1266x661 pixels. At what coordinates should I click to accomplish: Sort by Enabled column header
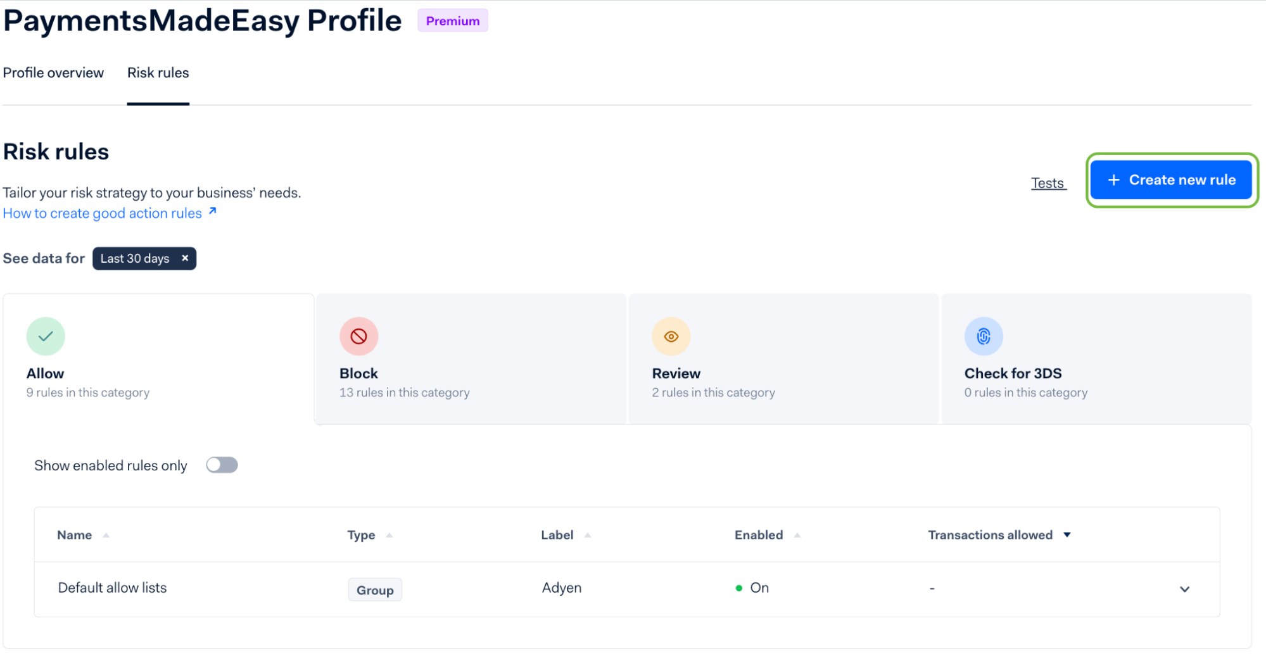[x=759, y=535]
